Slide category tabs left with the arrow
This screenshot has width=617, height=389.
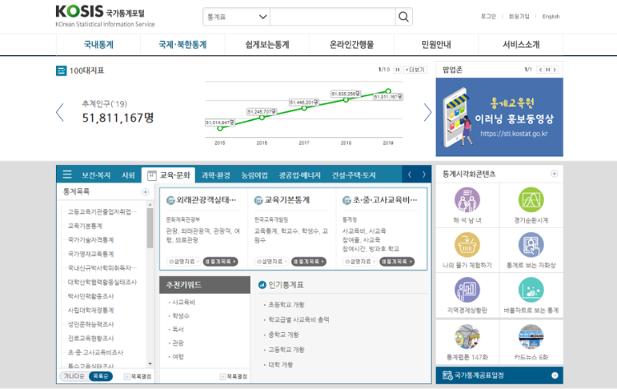click(x=410, y=174)
